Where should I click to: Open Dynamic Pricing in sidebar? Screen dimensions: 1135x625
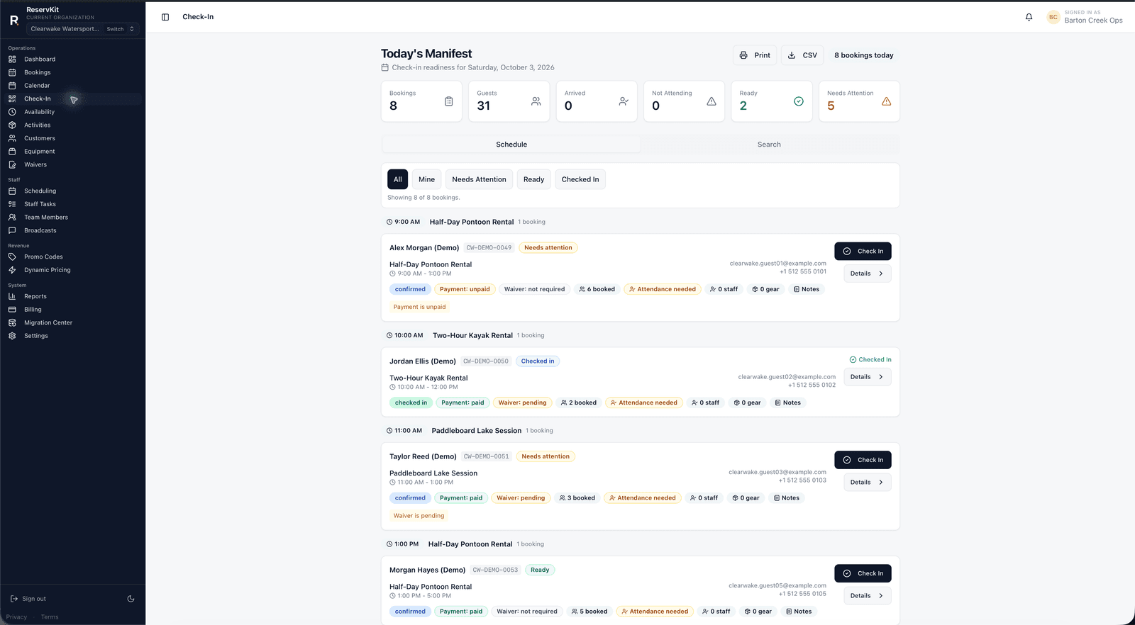pos(71,270)
